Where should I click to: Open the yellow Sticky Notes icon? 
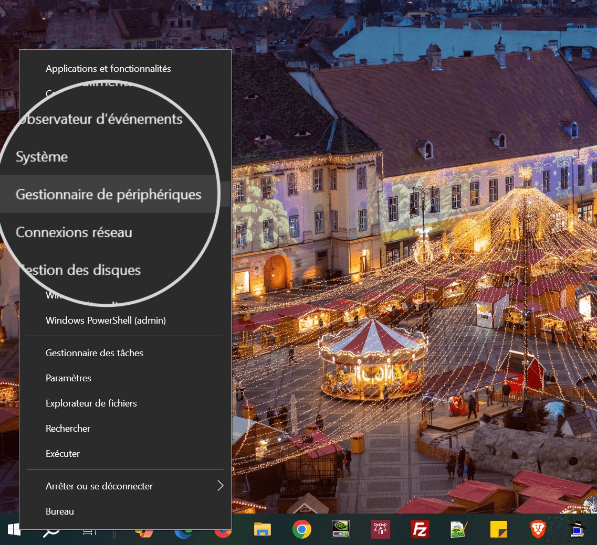coord(498,529)
